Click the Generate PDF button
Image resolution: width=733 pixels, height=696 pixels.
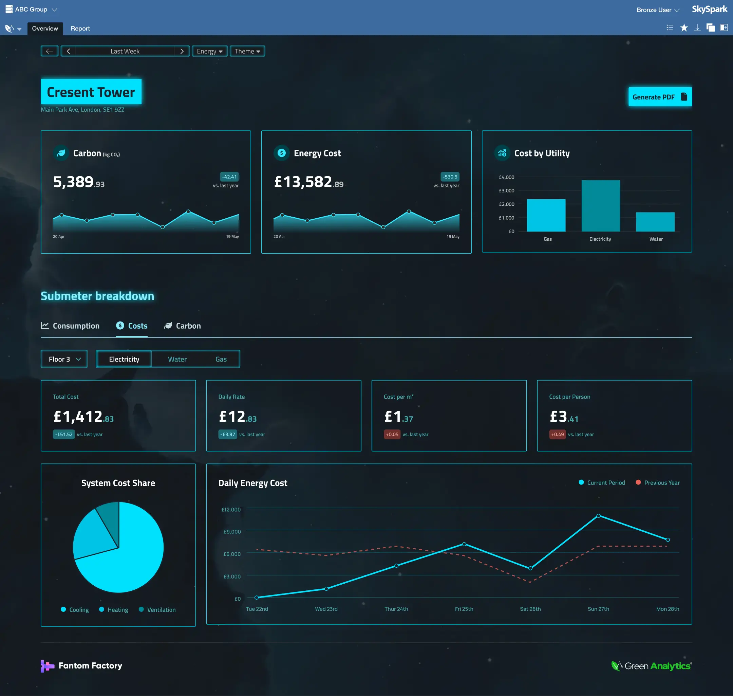660,97
